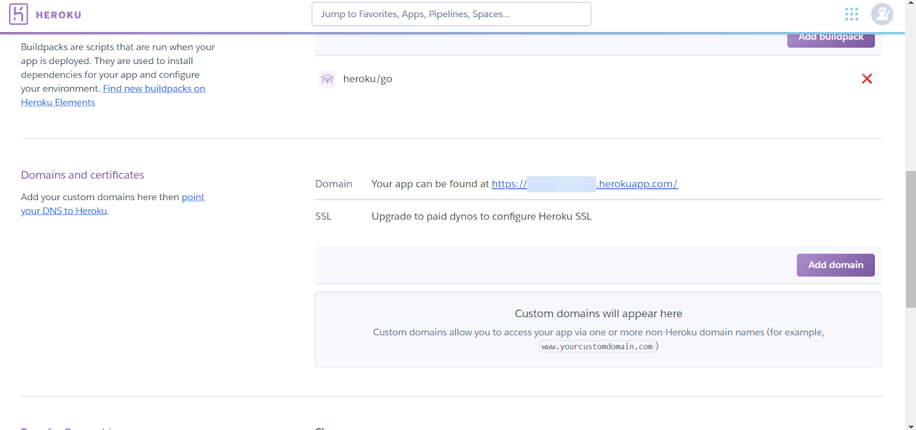Open the user account avatar menu
Image resolution: width=916 pixels, height=430 pixels.
pos(882,14)
